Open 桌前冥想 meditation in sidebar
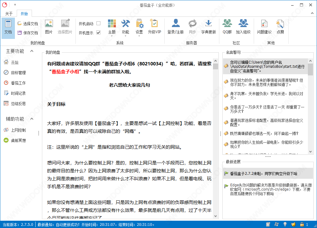 pyautogui.click(x=15, y=140)
